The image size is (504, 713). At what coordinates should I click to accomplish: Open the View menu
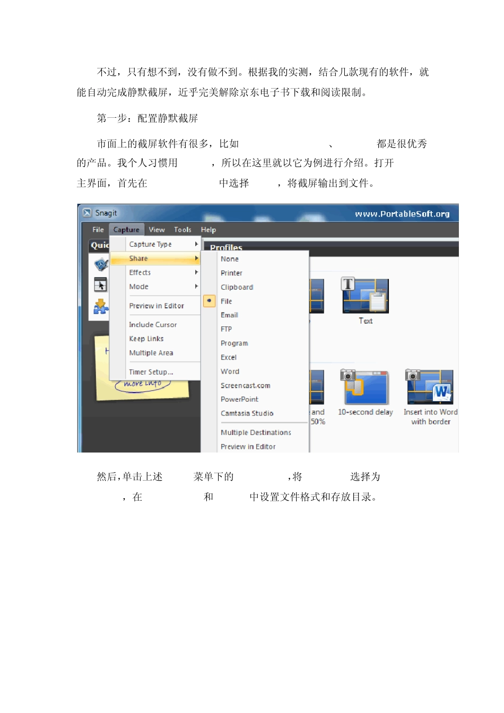157,230
